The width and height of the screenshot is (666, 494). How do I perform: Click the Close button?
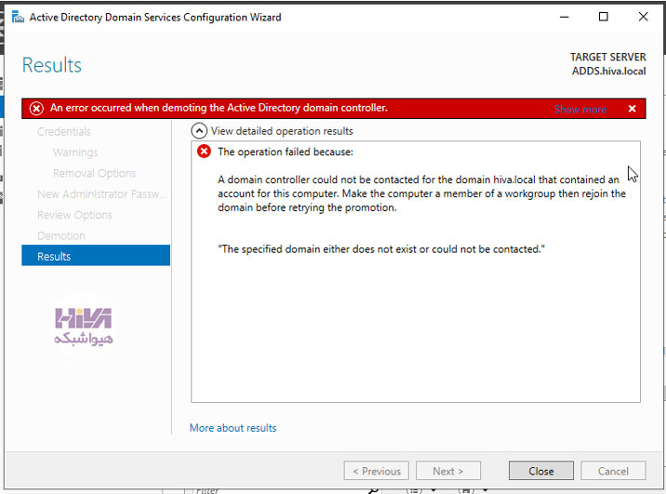click(540, 471)
